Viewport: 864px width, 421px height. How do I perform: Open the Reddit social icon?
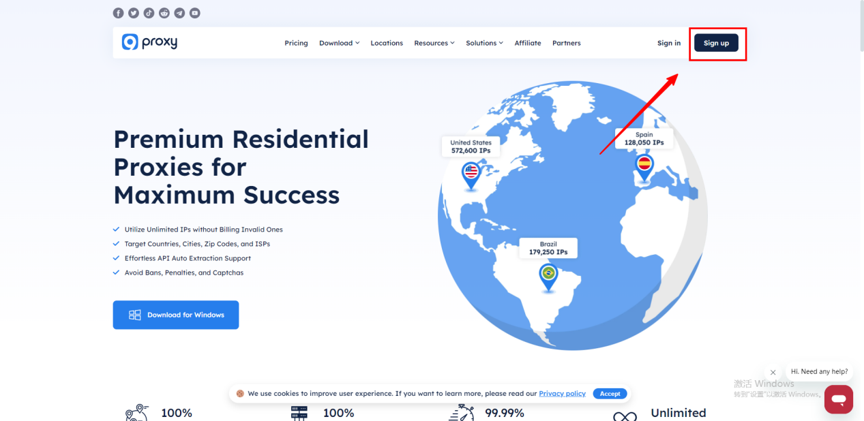click(x=164, y=13)
